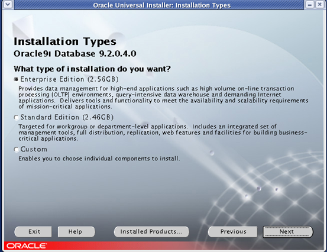
Task: Select the Custom installation radio button
Action: pyautogui.click(x=17, y=149)
